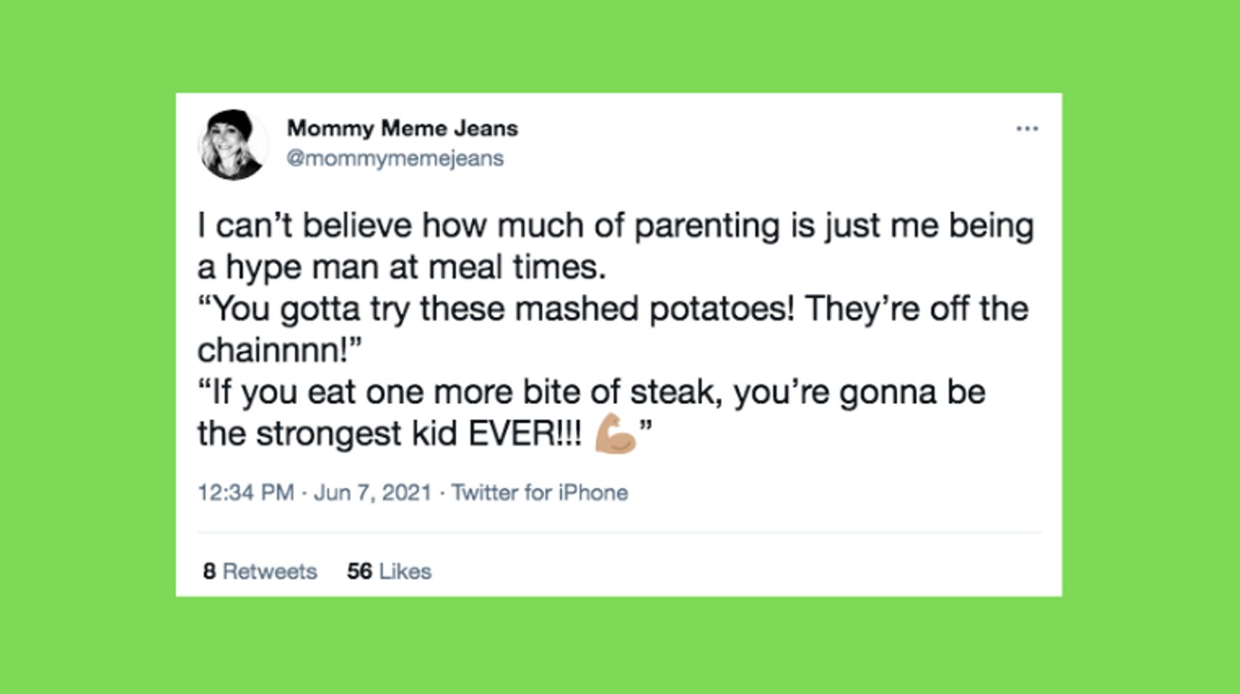Click the word "EVER!!!" in the tweet

[x=524, y=433]
